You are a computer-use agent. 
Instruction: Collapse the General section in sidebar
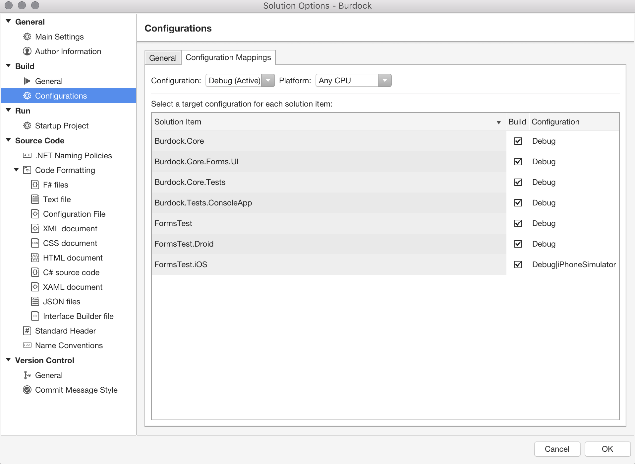click(9, 21)
